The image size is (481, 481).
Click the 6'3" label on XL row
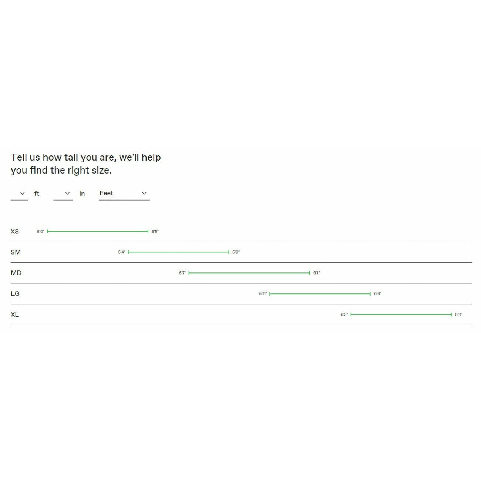[x=344, y=314]
